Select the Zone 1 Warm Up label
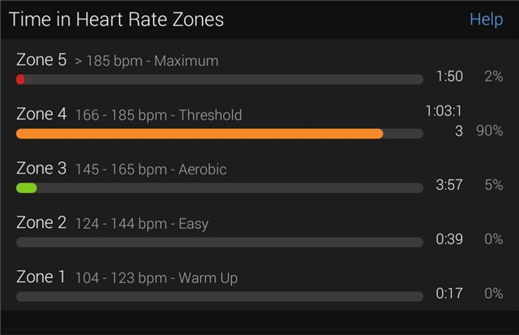The width and height of the screenshot is (519, 335). click(x=127, y=277)
